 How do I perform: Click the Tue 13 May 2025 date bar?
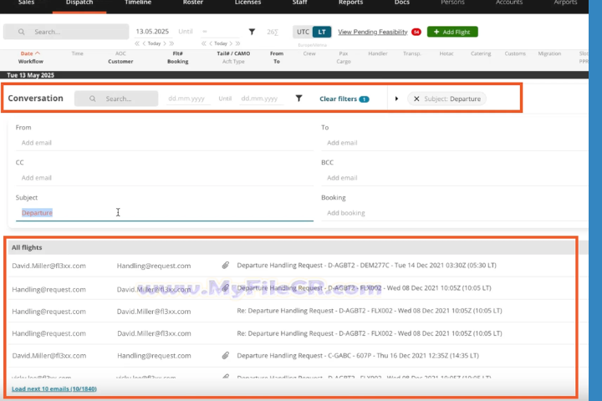tap(294, 75)
